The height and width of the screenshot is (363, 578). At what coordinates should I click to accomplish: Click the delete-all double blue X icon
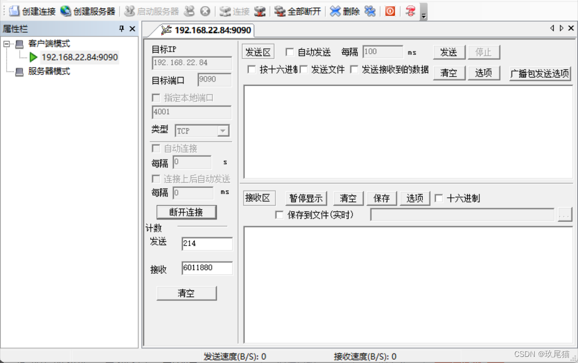pyautogui.click(x=370, y=12)
